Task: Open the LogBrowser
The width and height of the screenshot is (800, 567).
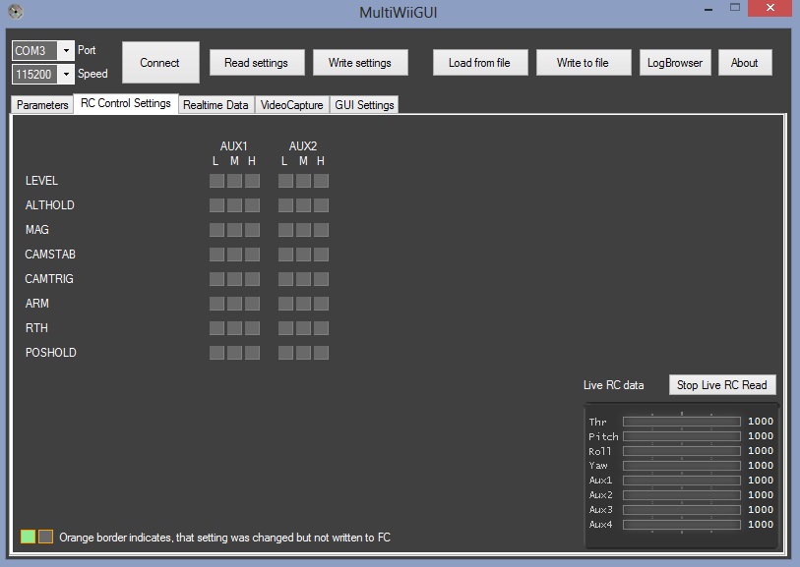Action: tap(675, 63)
